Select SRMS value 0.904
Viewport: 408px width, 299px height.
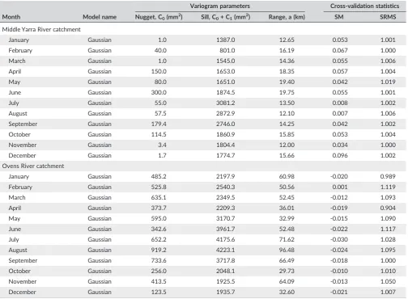(388, 208)
